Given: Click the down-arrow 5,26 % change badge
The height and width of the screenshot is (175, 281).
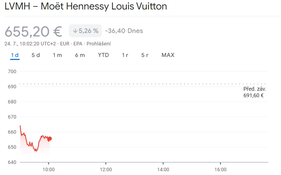Looking at the screenshot, I should [85, 31].
